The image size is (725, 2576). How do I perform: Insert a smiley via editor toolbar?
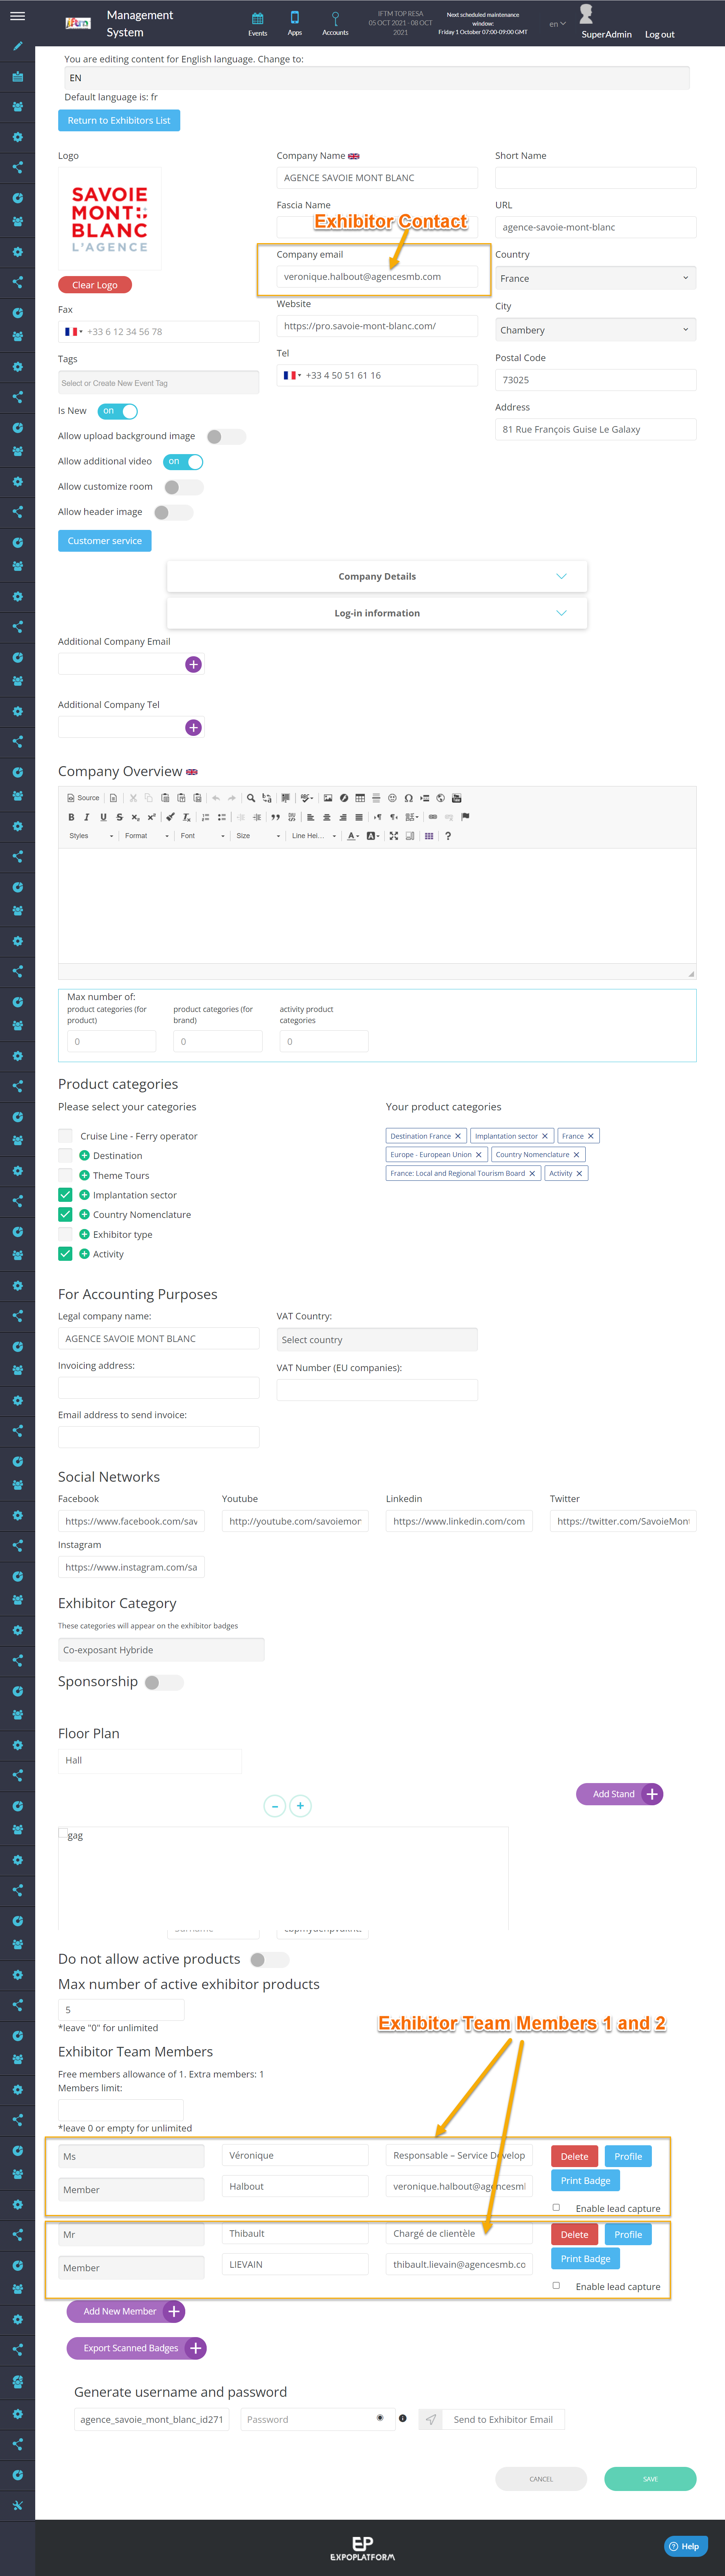click(392, 798)
